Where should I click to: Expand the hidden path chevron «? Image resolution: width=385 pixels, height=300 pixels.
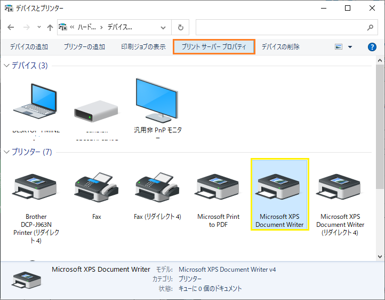coord(72,27)
